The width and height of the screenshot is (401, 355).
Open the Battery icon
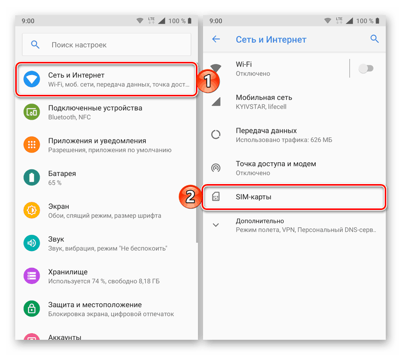coord(31,177)
